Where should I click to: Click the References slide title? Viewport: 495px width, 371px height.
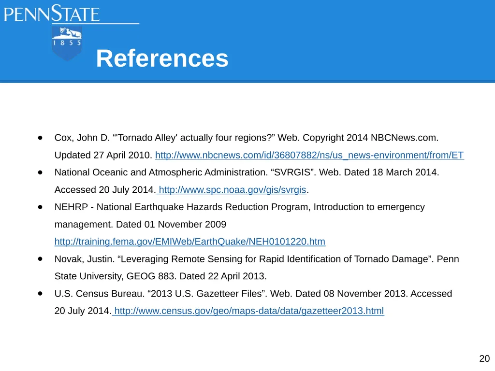(x=162, y=58)
